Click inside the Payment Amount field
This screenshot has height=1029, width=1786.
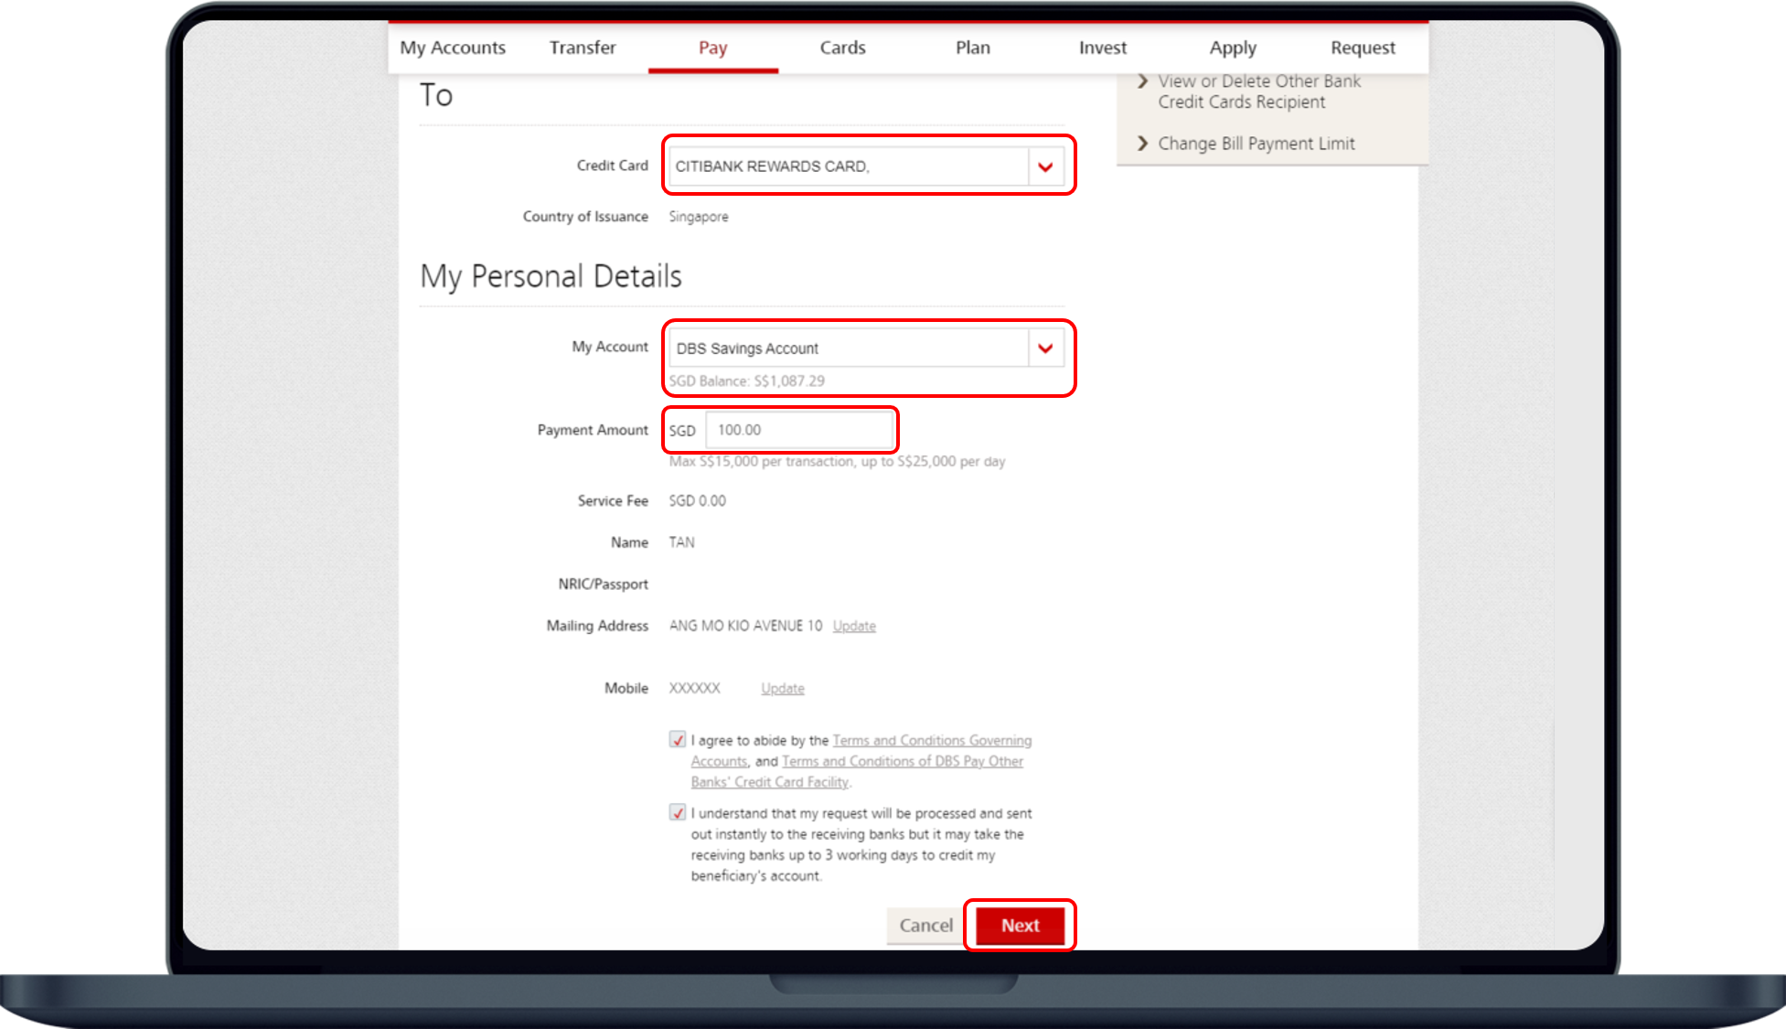pyautogui.click(x=799, y=430)
